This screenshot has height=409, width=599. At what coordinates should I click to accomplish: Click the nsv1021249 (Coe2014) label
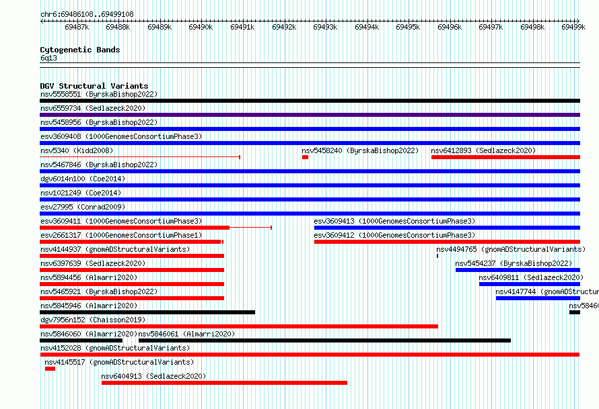point(81,193)
